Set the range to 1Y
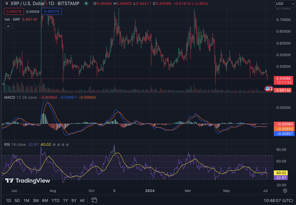Screen dimensions: 296x205 point(65,200)
